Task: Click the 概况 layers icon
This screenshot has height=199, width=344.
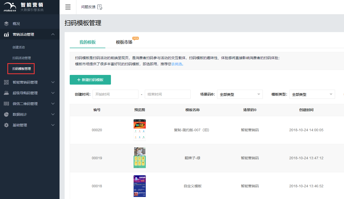Action: (6, 24)
